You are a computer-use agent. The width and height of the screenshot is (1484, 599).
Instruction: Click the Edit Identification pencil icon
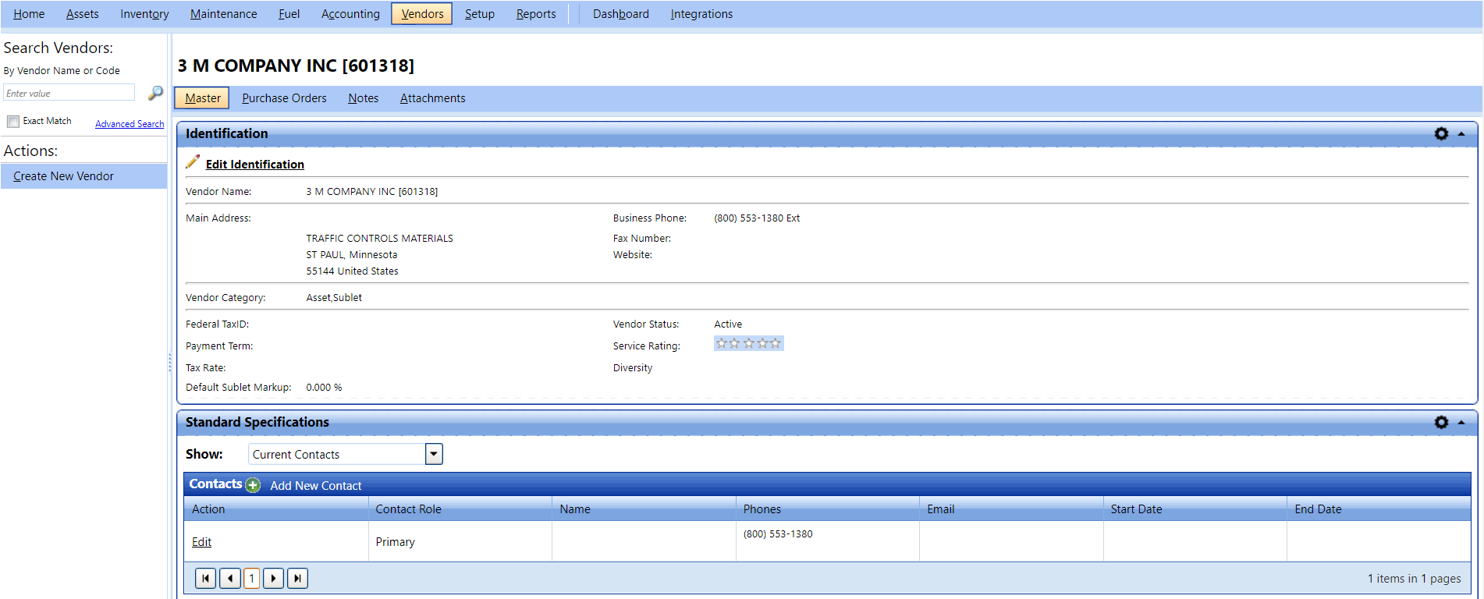coord(193,162)
